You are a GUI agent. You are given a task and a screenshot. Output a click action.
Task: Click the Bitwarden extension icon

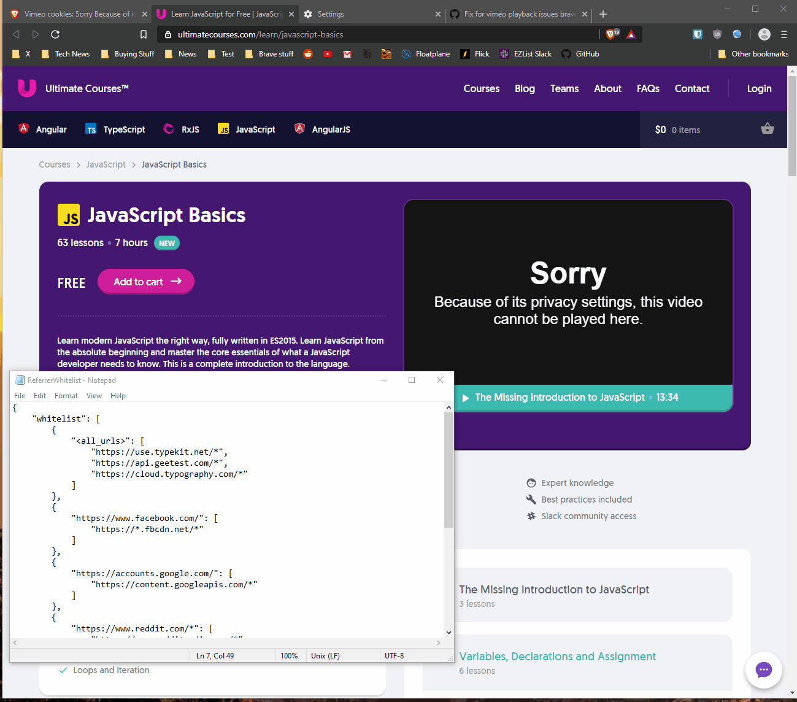click(x=698, y=34)
